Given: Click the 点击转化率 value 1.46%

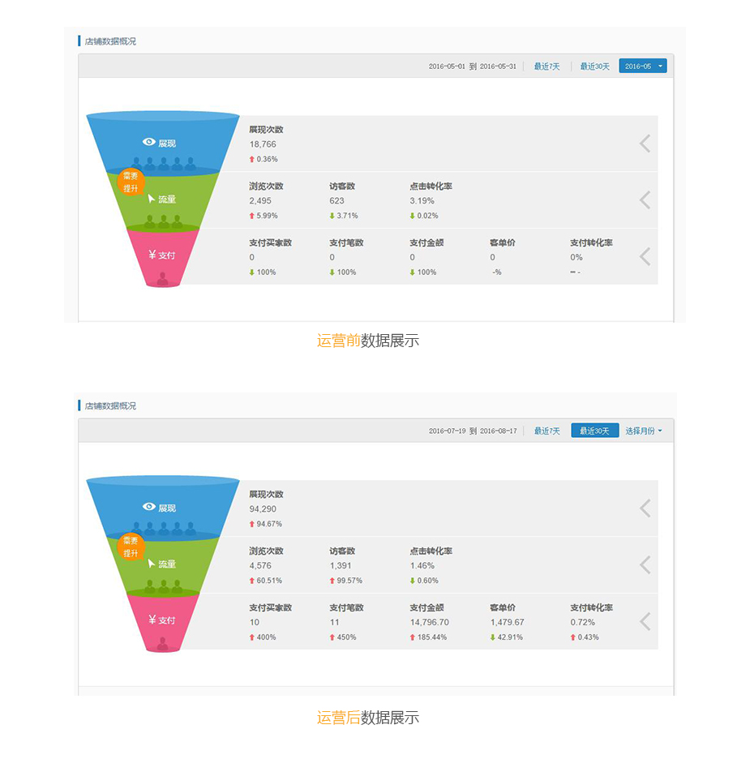Looking at the screenshot, I should coord(422,566).
